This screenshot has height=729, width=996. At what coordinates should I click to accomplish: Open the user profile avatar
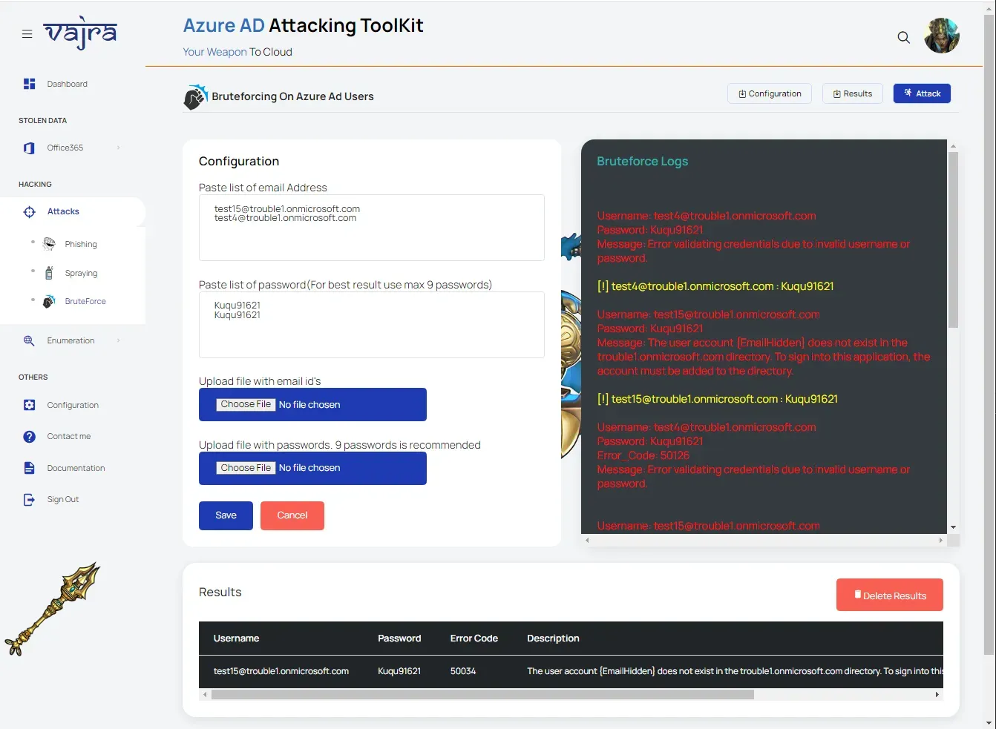[942, 36]
